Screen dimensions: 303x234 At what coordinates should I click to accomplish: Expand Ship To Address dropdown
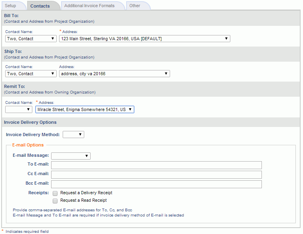[115, 74]
